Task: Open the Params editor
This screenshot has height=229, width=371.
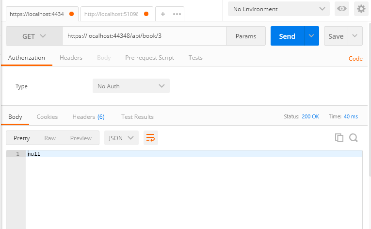Action: click(x=246, y=36)
